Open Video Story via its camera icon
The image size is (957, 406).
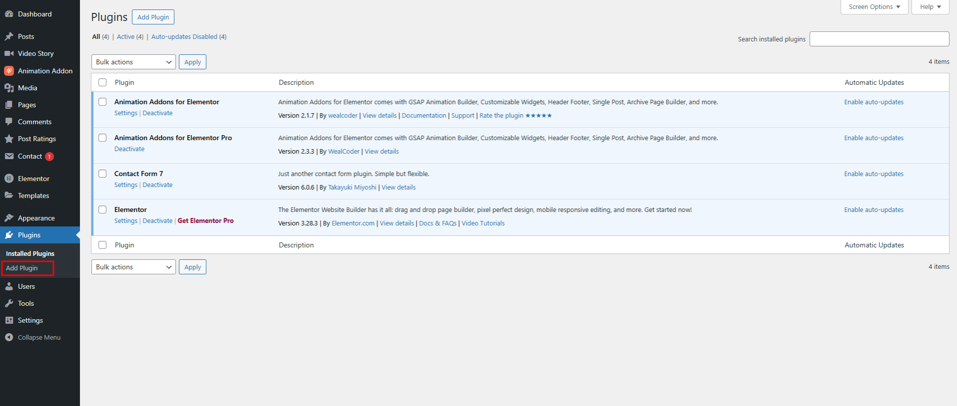point(9,53)
